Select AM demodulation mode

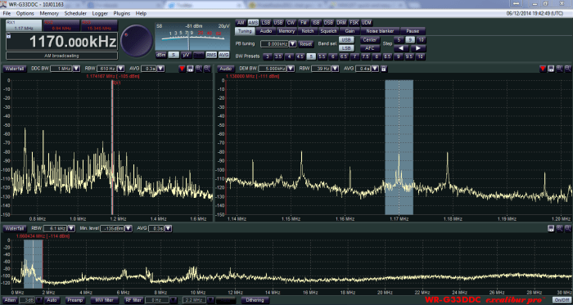pyautogui.click(x=241, y=23)
